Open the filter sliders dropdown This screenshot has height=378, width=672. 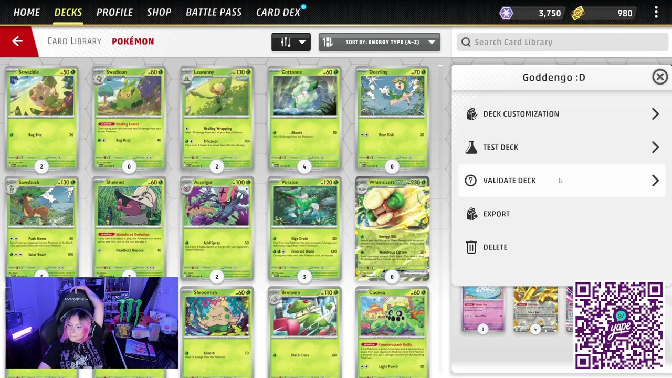(291, 42)
